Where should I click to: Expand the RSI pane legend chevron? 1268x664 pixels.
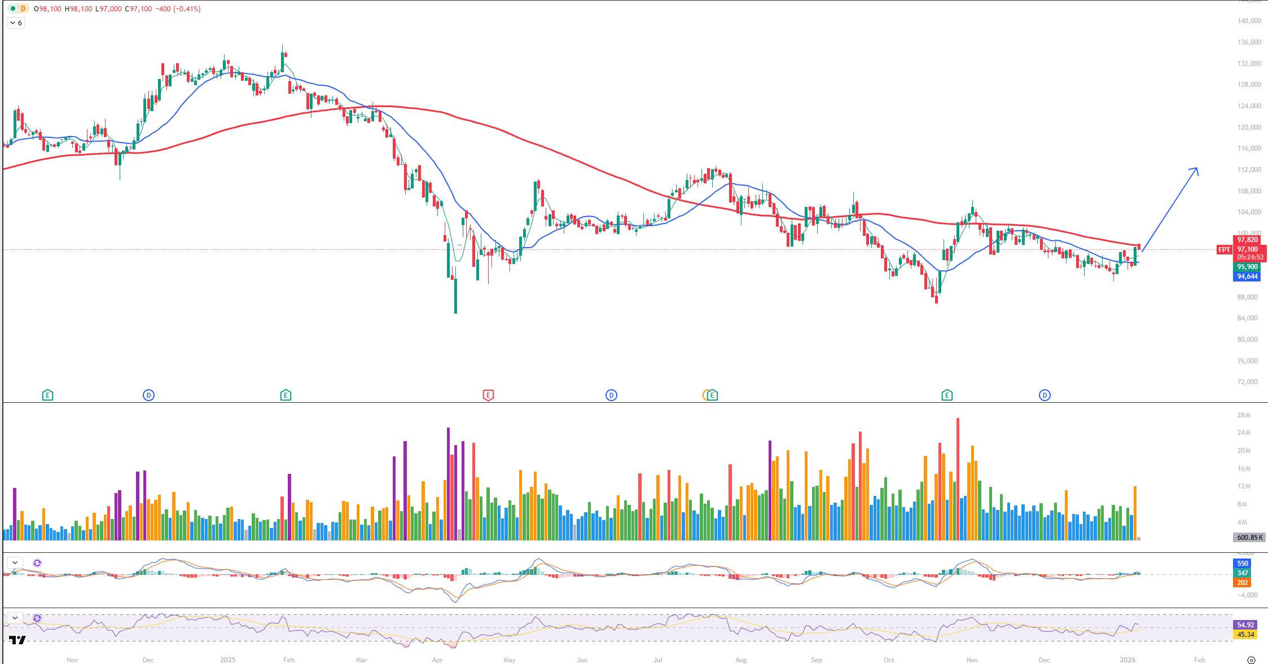(x=15, y=618)
